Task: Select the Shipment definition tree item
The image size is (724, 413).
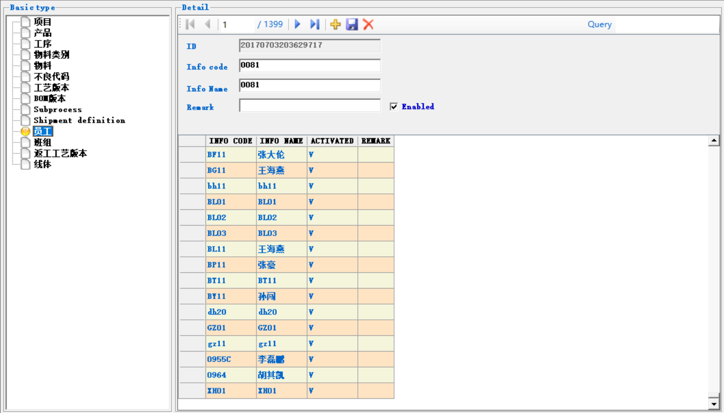Action: [x=79, y=121]
